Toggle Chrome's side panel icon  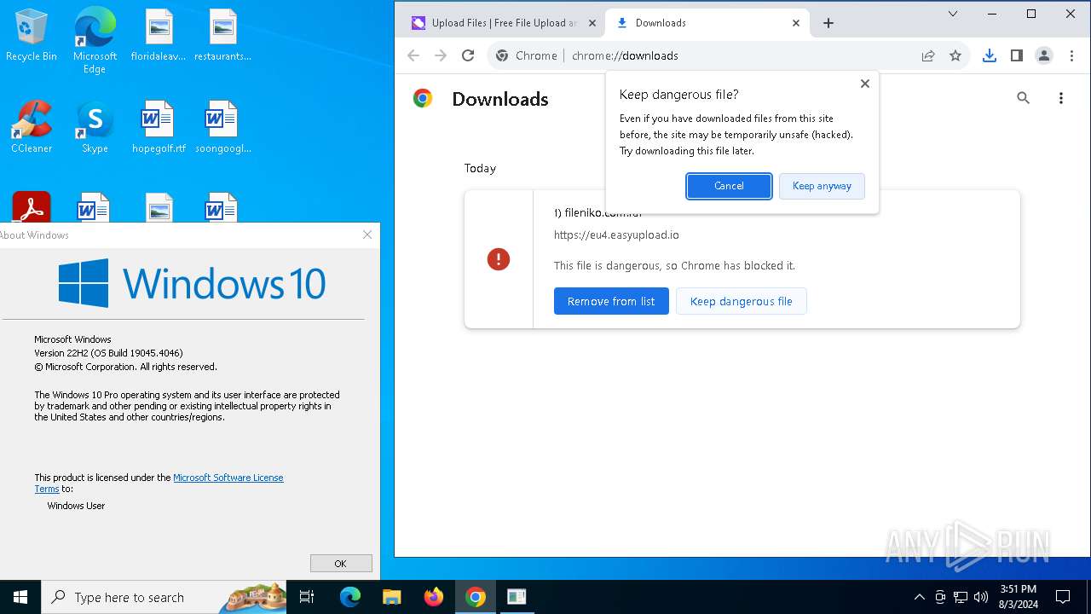1016,55
